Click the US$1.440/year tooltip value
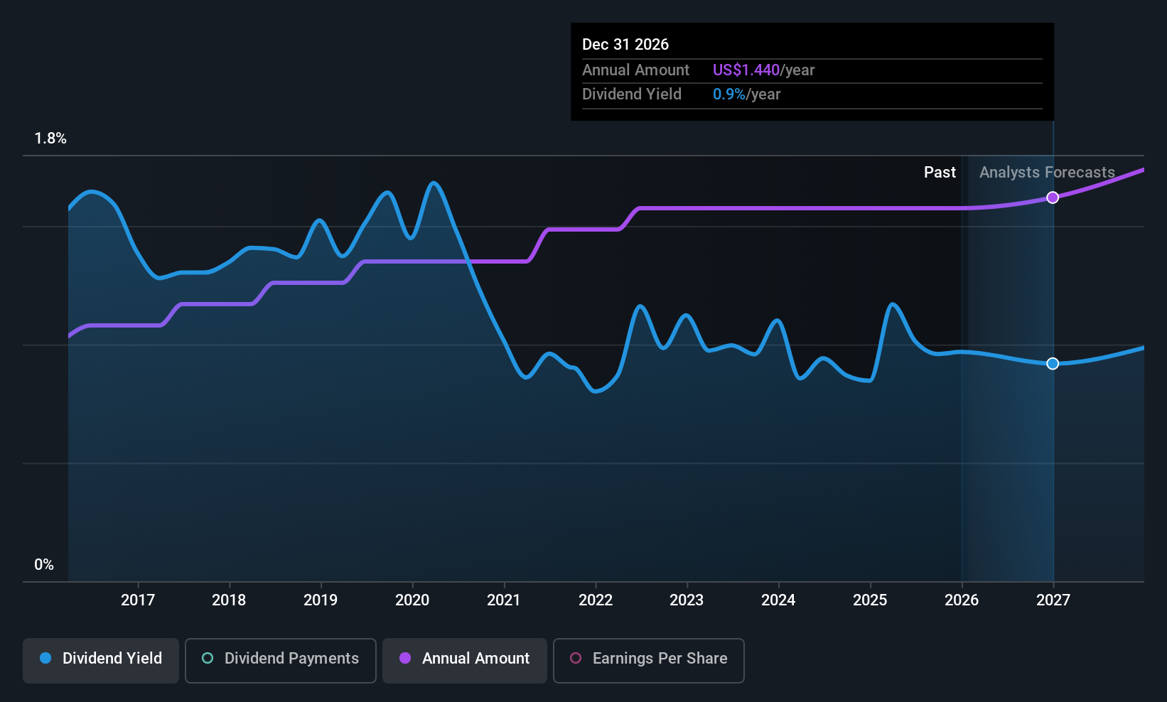Viewport: 1167px width, 702px height. tap(763, 70)
